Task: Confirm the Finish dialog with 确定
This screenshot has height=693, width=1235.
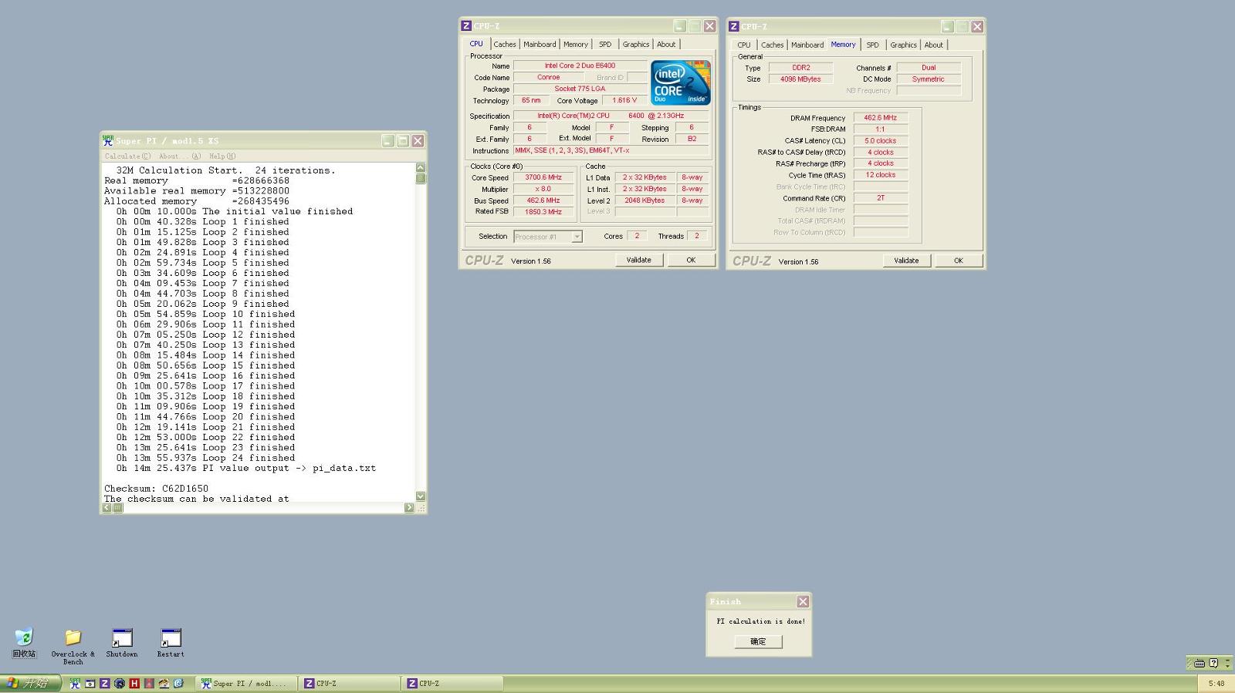Action: pos(758,641)
